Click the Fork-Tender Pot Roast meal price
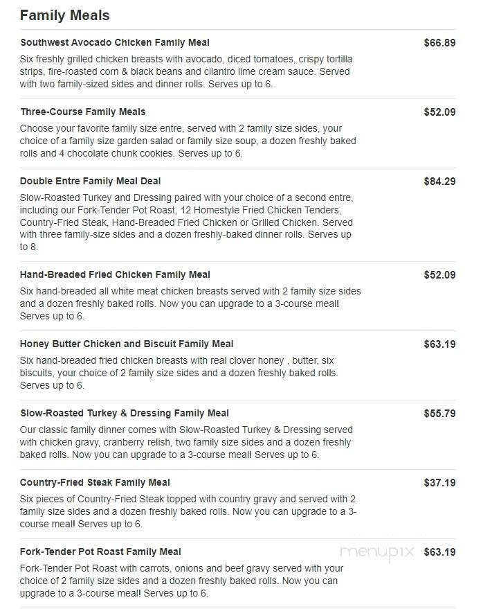This screenshot has width=501, height=609. coord(439,552)
